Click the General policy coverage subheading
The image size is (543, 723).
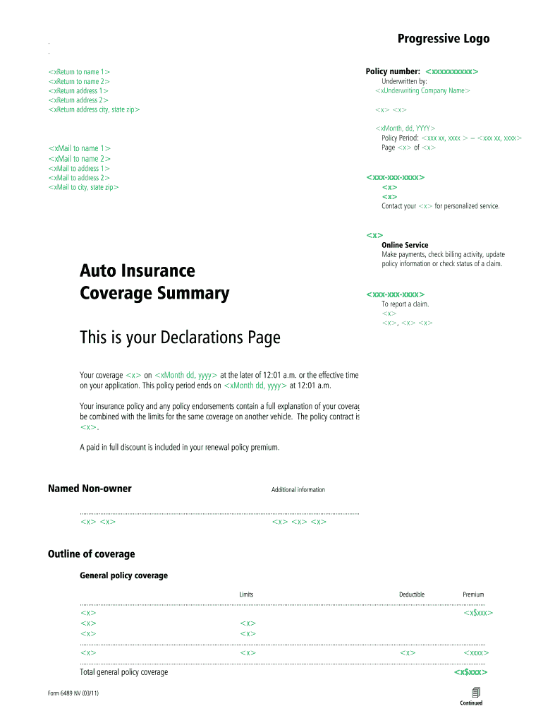(124, 575)
